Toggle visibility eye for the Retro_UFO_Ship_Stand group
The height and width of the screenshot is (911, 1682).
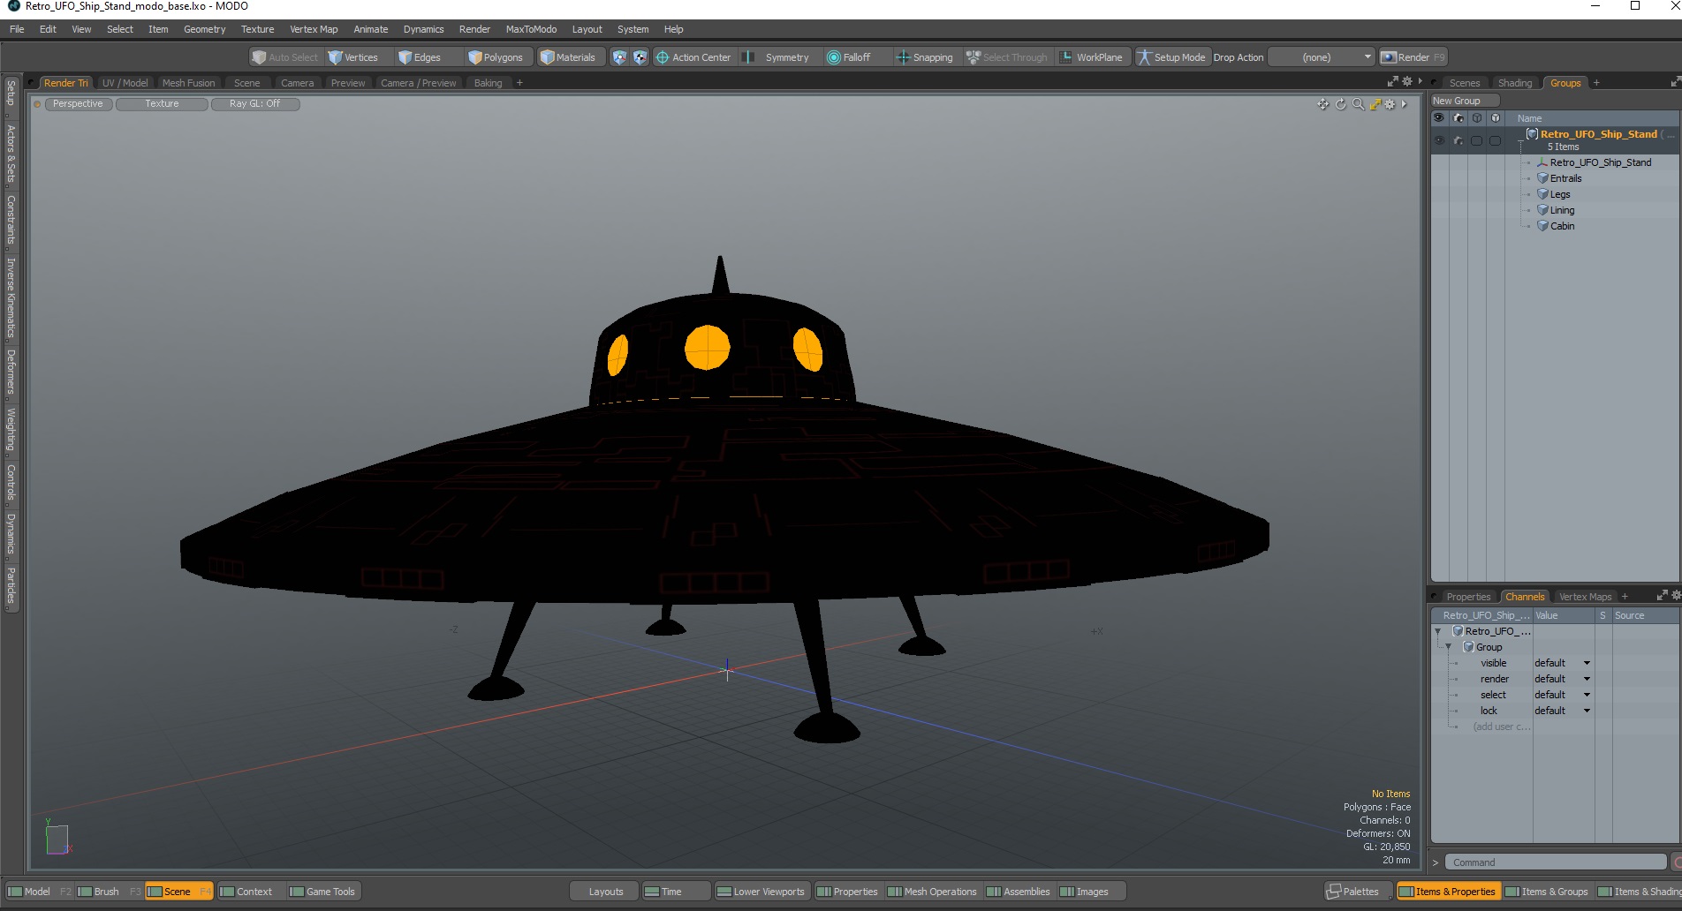pyautogui.click(x=1439, y=140)
